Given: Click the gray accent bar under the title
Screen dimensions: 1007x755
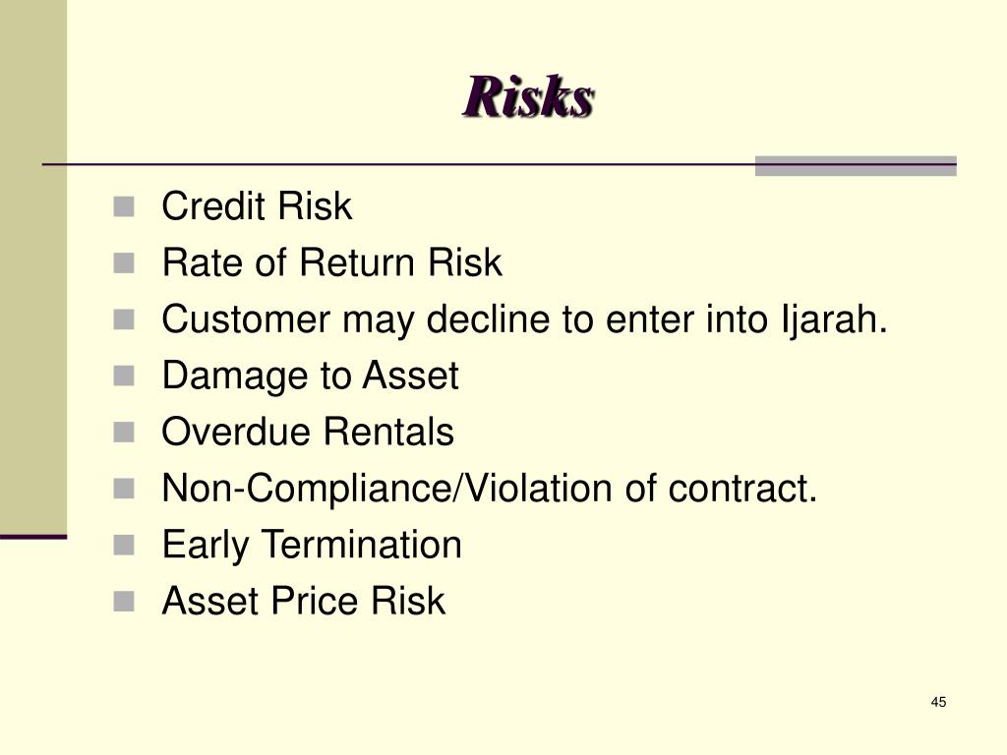Looking at the screenshot, I should [856, 165].
